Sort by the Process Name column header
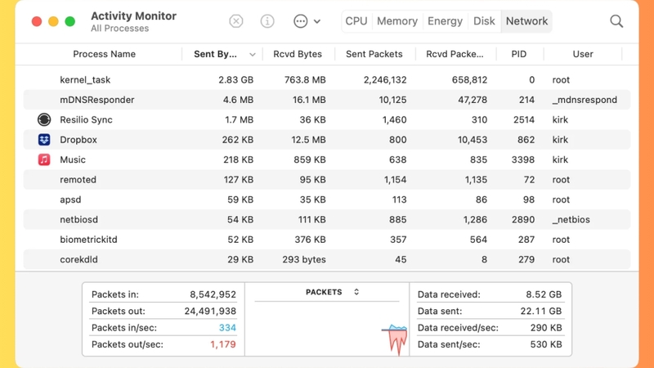This screenshot has width=654, height=368. [x=105, y=54]
